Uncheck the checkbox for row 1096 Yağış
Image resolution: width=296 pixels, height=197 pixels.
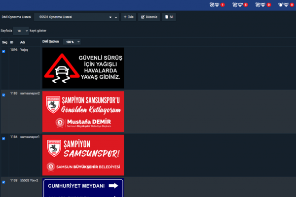[x=3, y=51]
